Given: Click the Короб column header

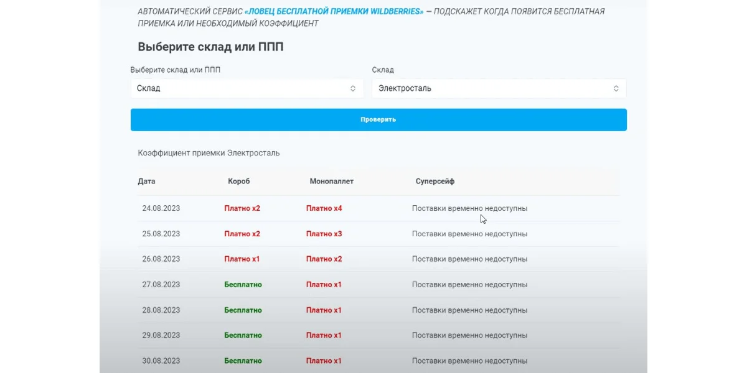Looking at the screenshot, I should 239,182.
